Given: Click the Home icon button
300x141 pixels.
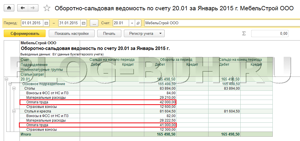Looking at the screenshot, I should pos(9,8).
